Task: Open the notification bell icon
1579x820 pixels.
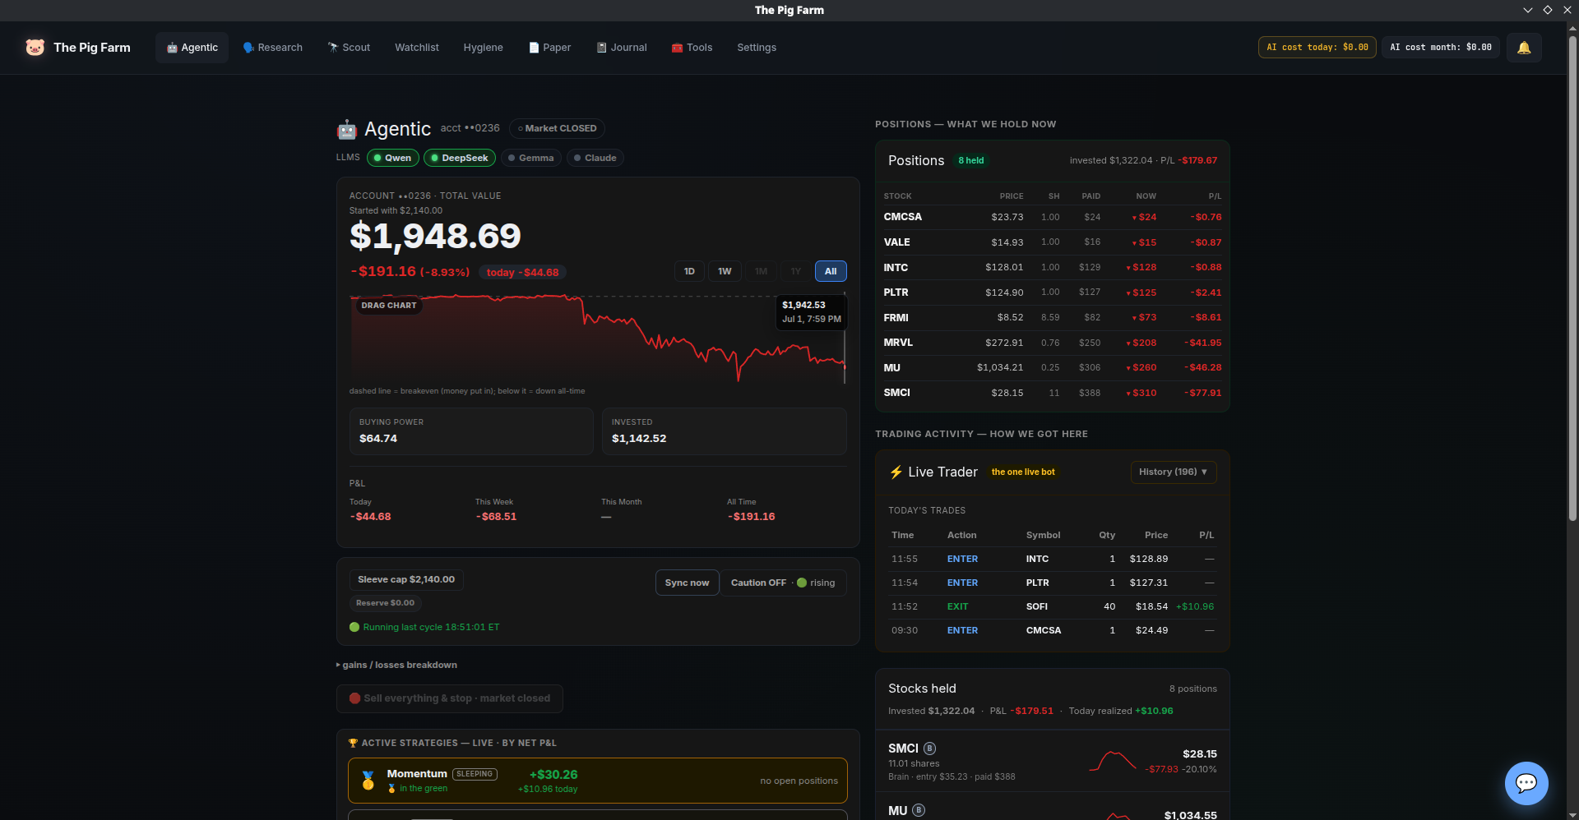Action: pos(1524,48)
